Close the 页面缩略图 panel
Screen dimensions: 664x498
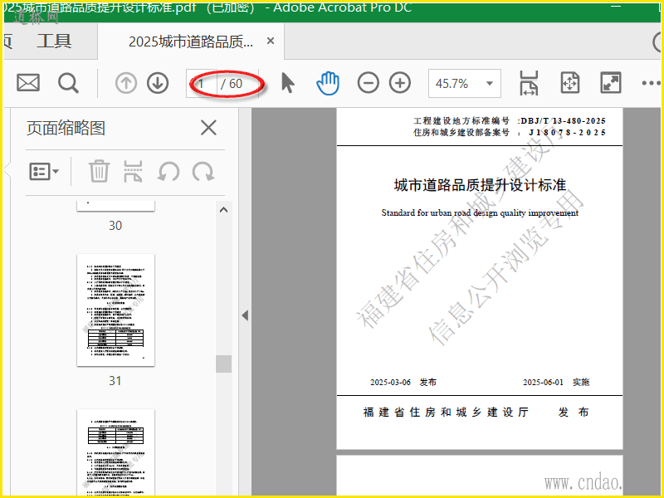point(208,128)
